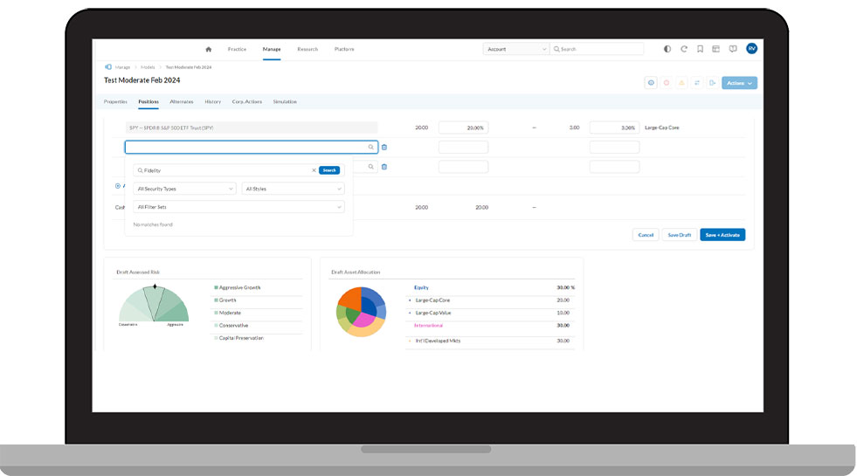Open the All Security Types dropdown
The height and width of the screenshot is (476, 857).
[184, 189]
